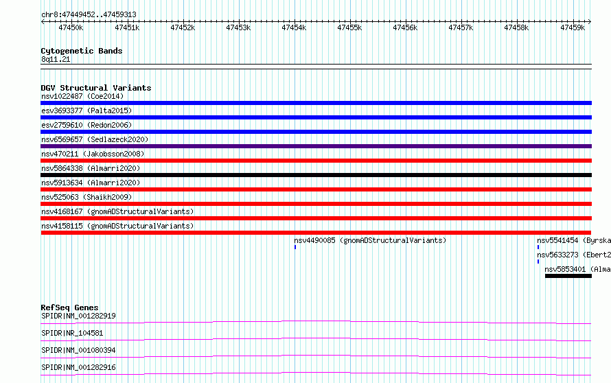Click the 47453k ruler position
Viewport: 611px width, 383px height.
[x=238, y=27]
